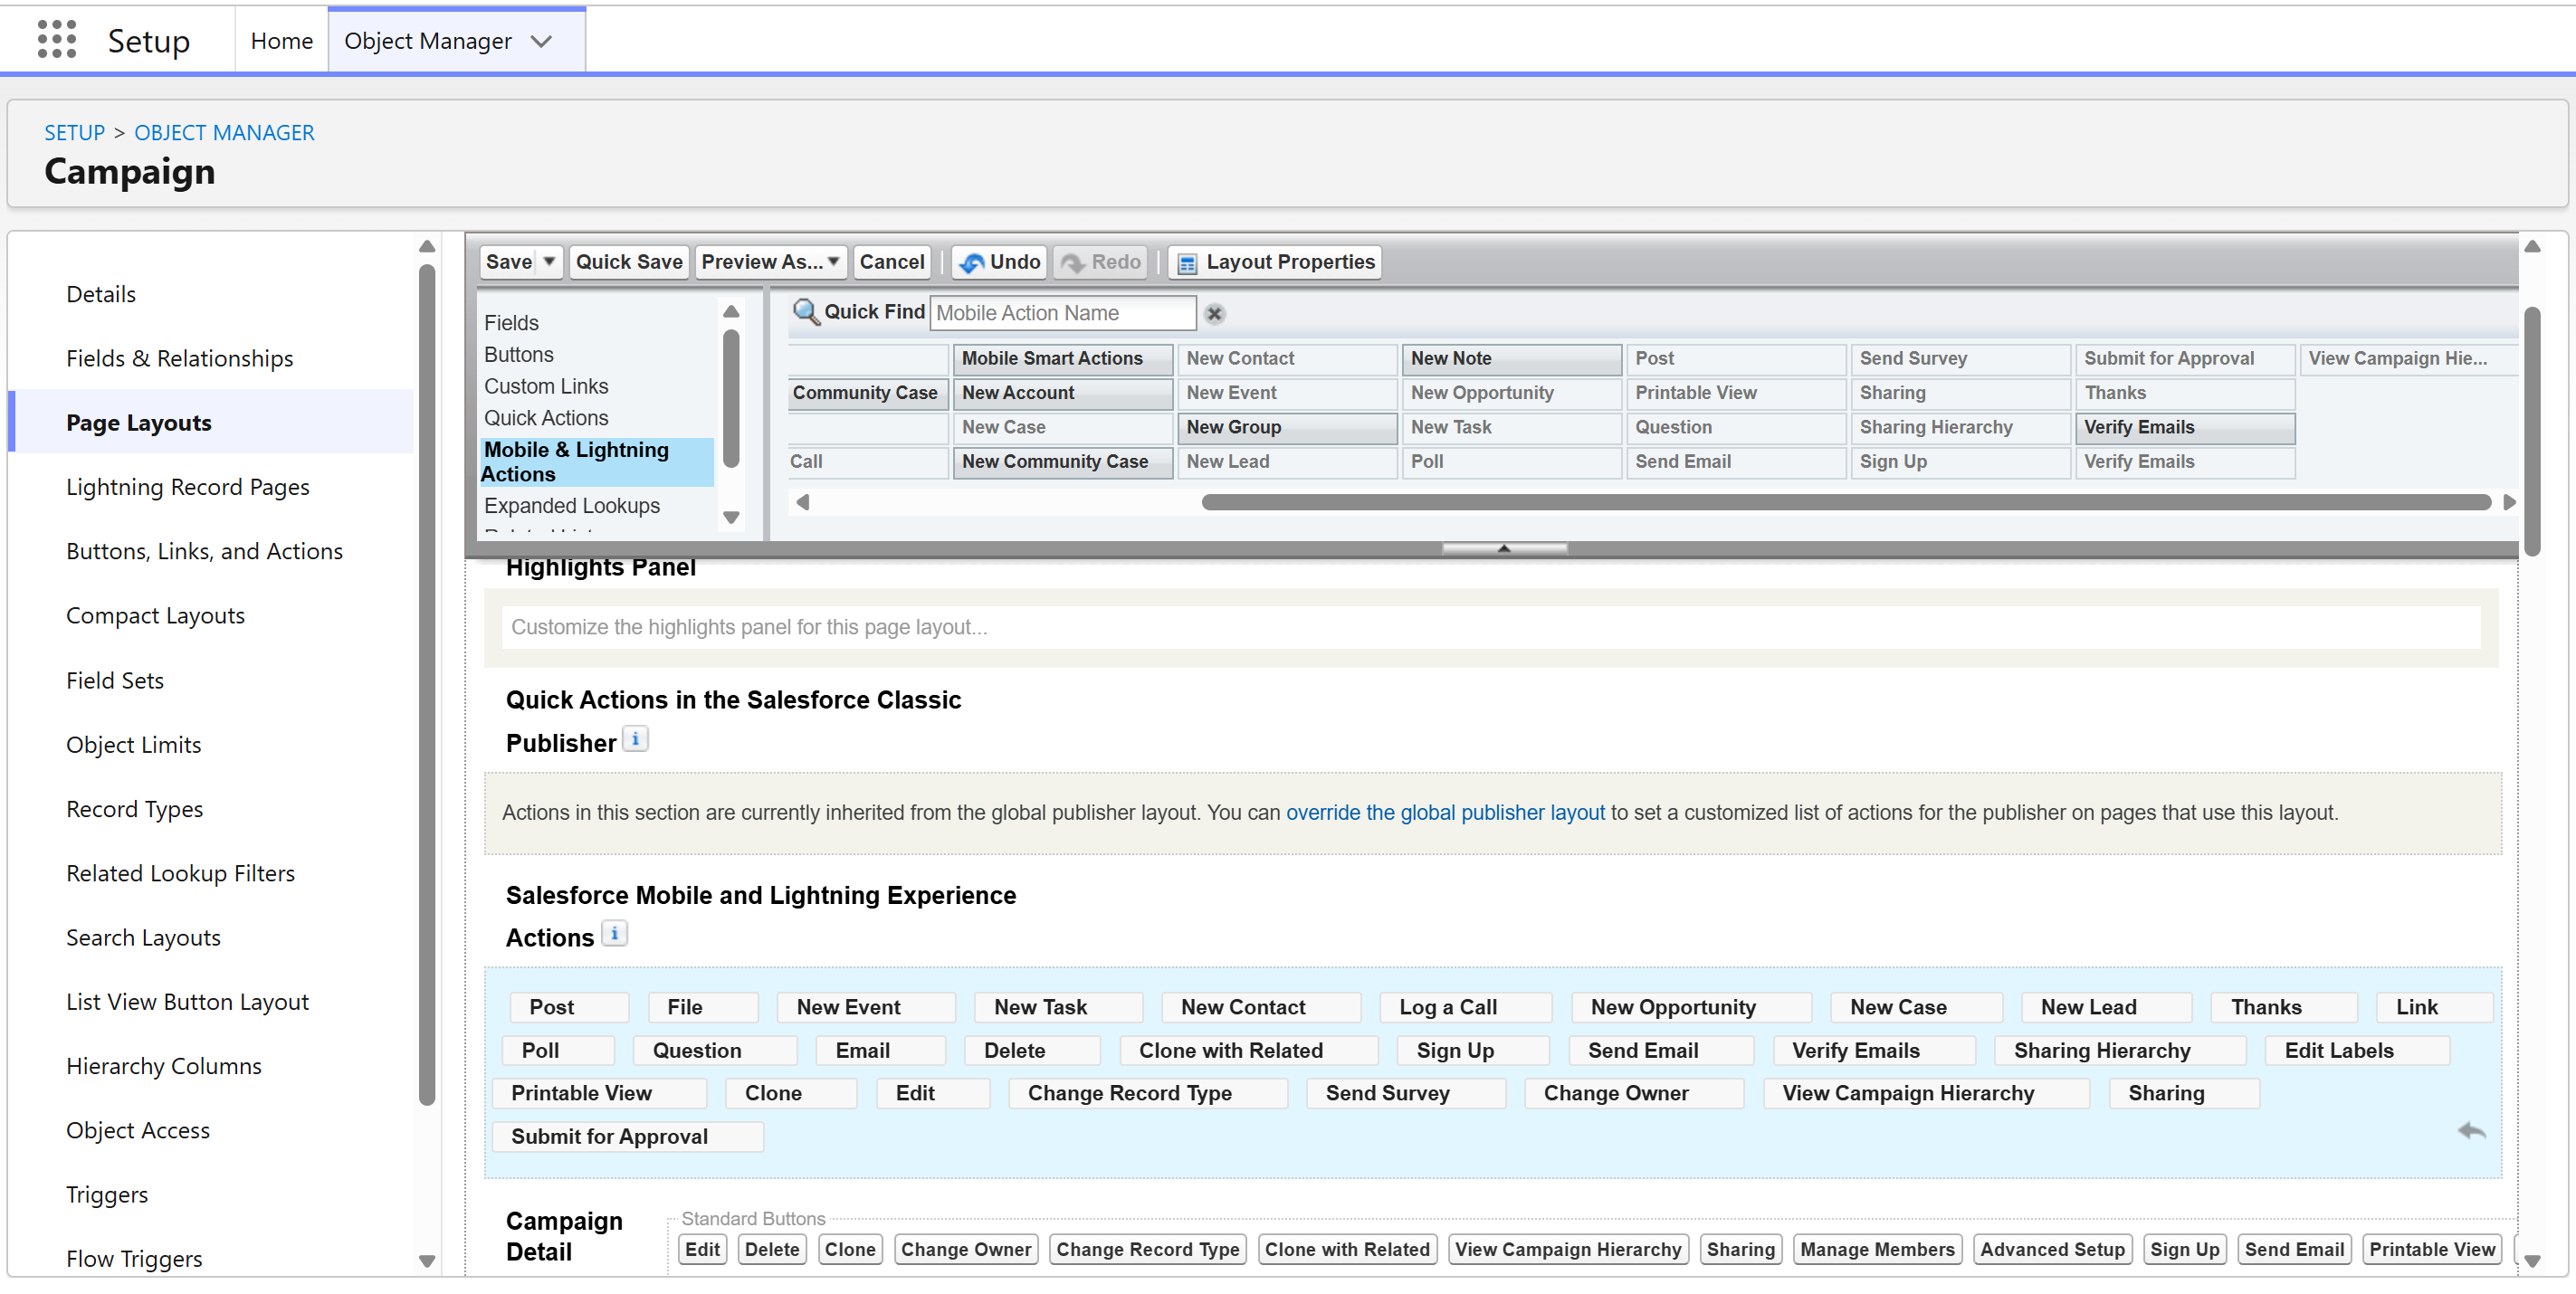Image resolution: width=2576 pixels, height=1294 pixels.
Task: Select the Submit for Approval action
Action: tap(627, 1136)
